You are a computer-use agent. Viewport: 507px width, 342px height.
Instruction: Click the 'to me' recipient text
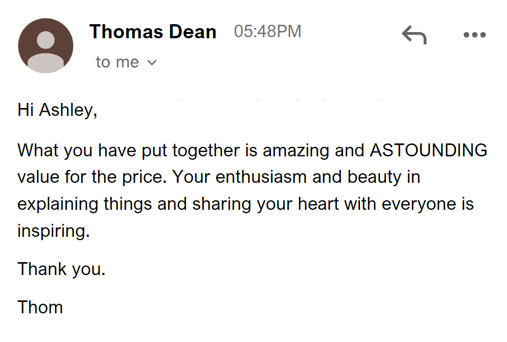pyautogui.click(x=117, y=62)
